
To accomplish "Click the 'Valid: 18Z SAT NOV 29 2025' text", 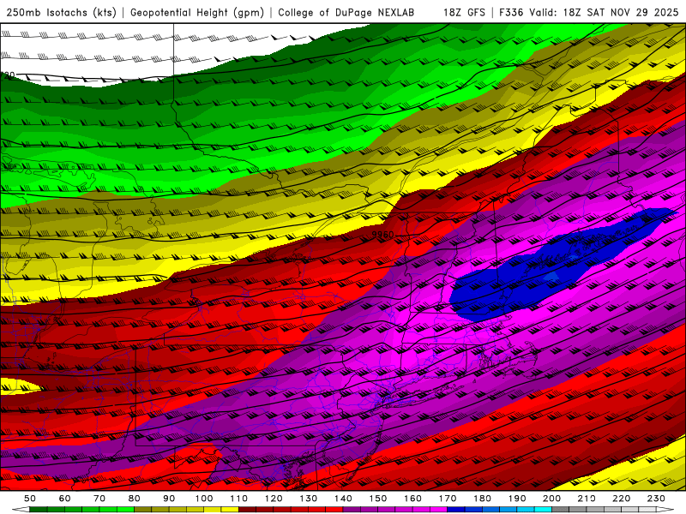I will point(604,13).
